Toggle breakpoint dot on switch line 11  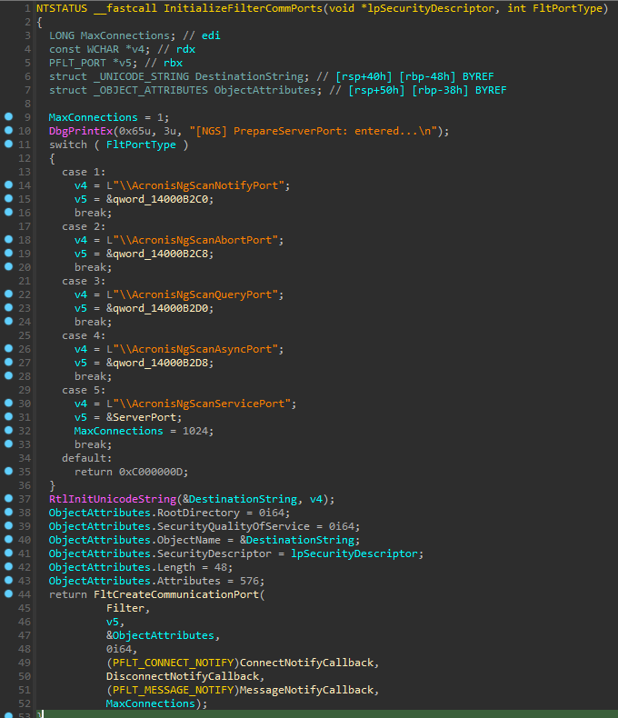tap(8, 144)
